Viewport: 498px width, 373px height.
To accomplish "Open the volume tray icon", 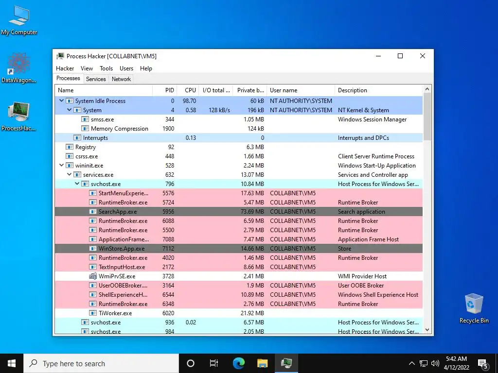I will 435,363.
